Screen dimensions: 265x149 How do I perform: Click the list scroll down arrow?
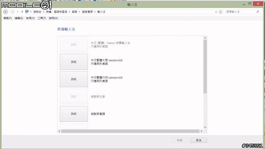pos(205,127)
